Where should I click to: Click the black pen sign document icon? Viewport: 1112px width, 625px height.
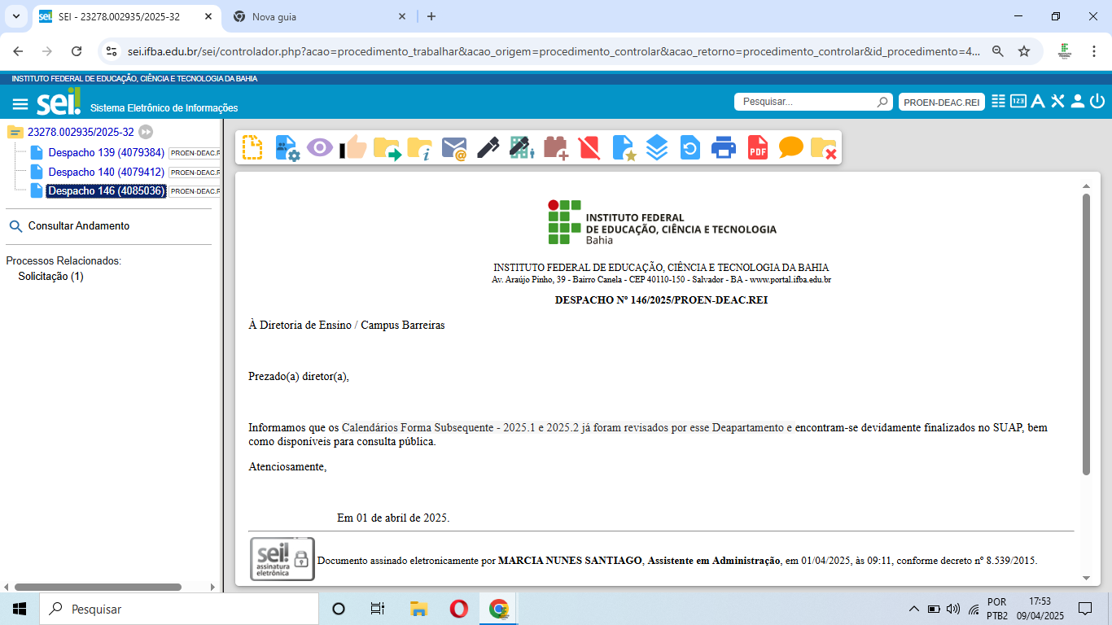[488, 147]
